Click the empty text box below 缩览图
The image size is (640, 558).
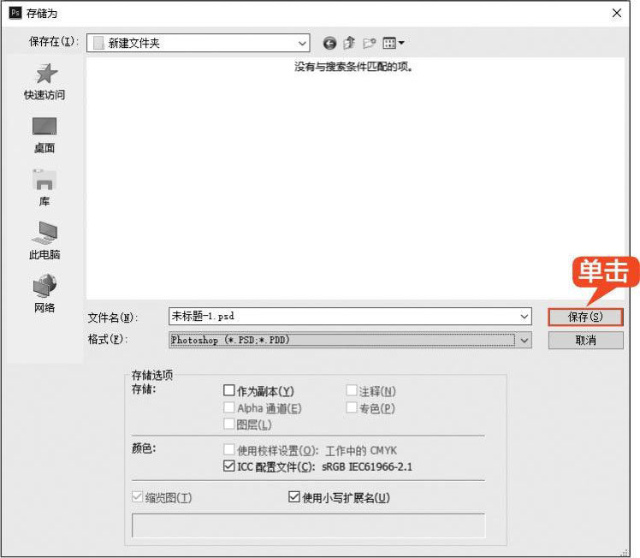click(309, 525)
